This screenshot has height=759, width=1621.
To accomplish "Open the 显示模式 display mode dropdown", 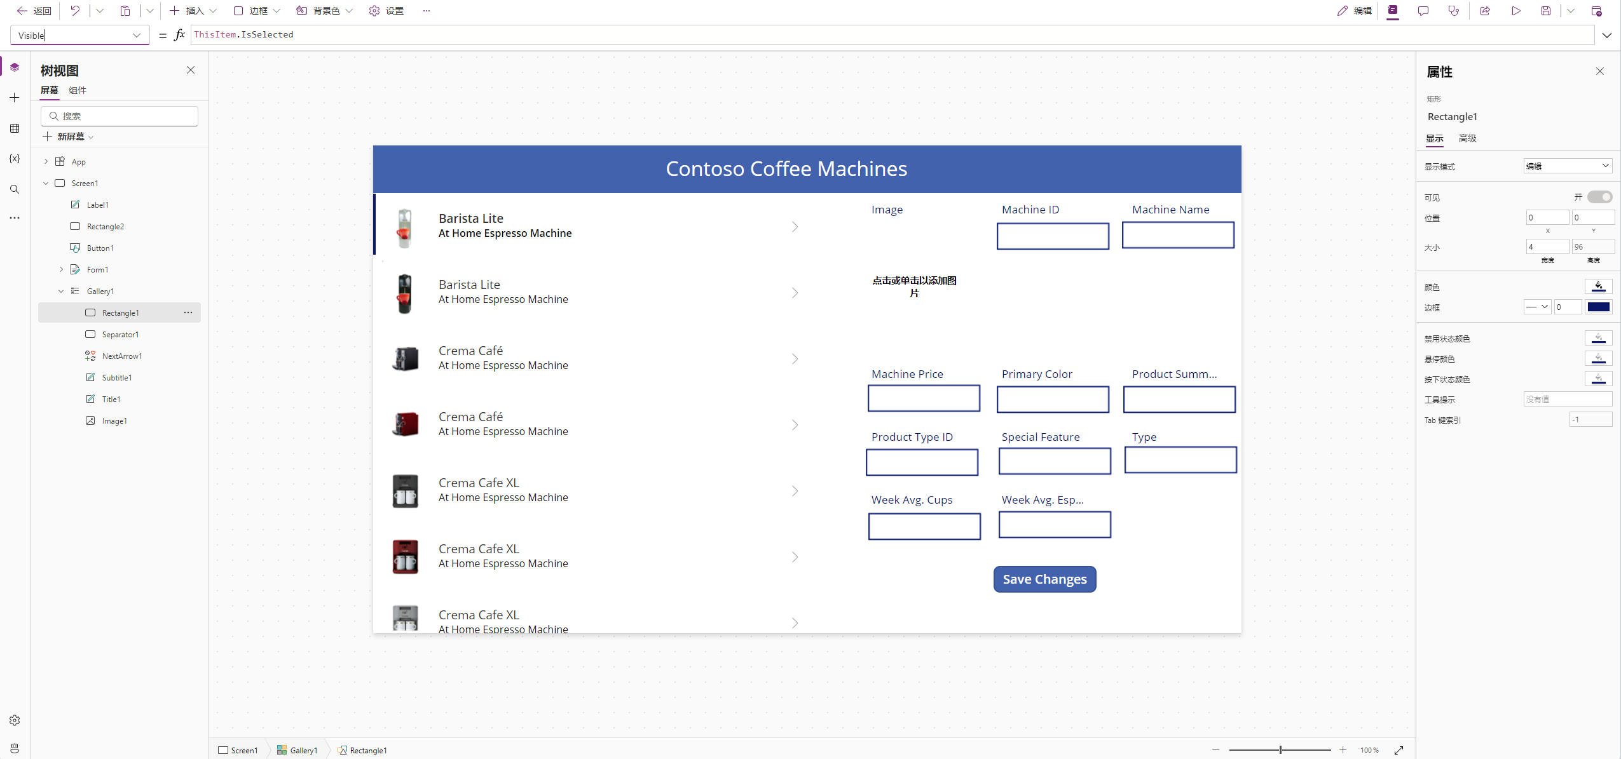I will 1568,166.
